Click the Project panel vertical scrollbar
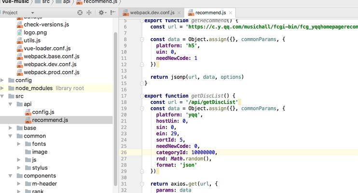Viewport: 358px width, 193px height. 115,109
